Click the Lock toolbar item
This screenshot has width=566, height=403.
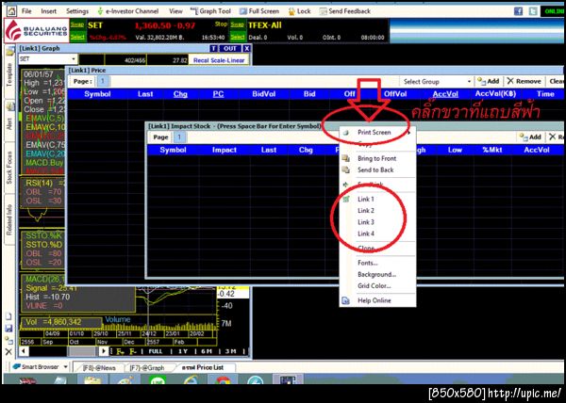coord(299,11)
